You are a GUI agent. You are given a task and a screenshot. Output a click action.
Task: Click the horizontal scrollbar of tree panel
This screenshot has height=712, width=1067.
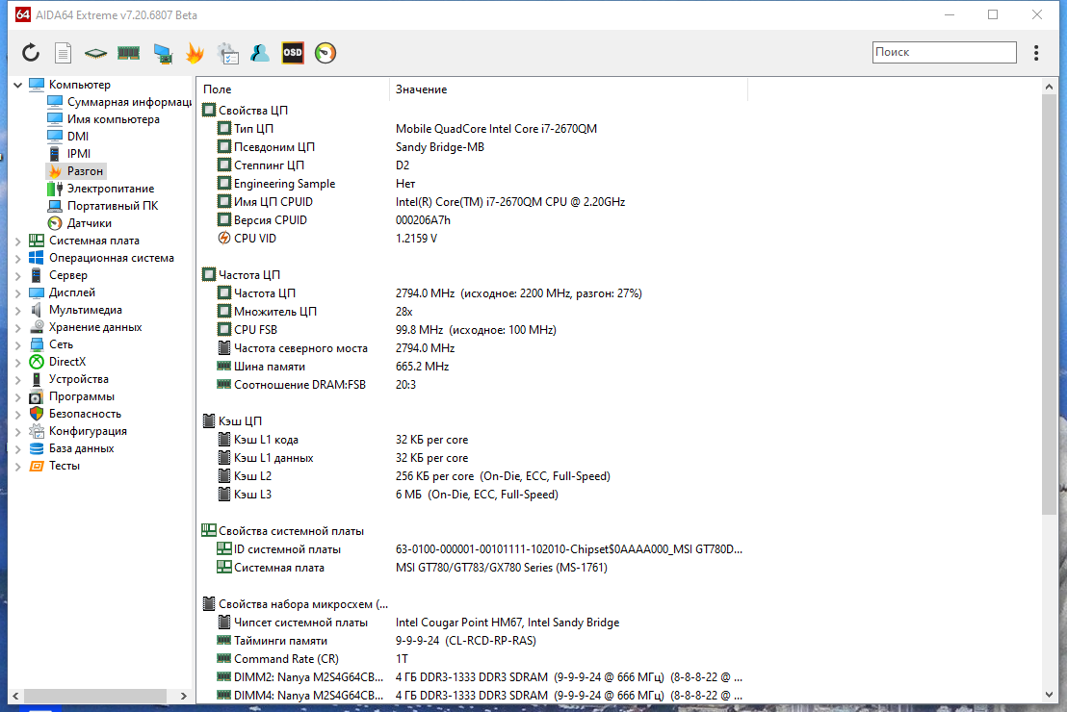pyautogui.click(x=95, y=696)
